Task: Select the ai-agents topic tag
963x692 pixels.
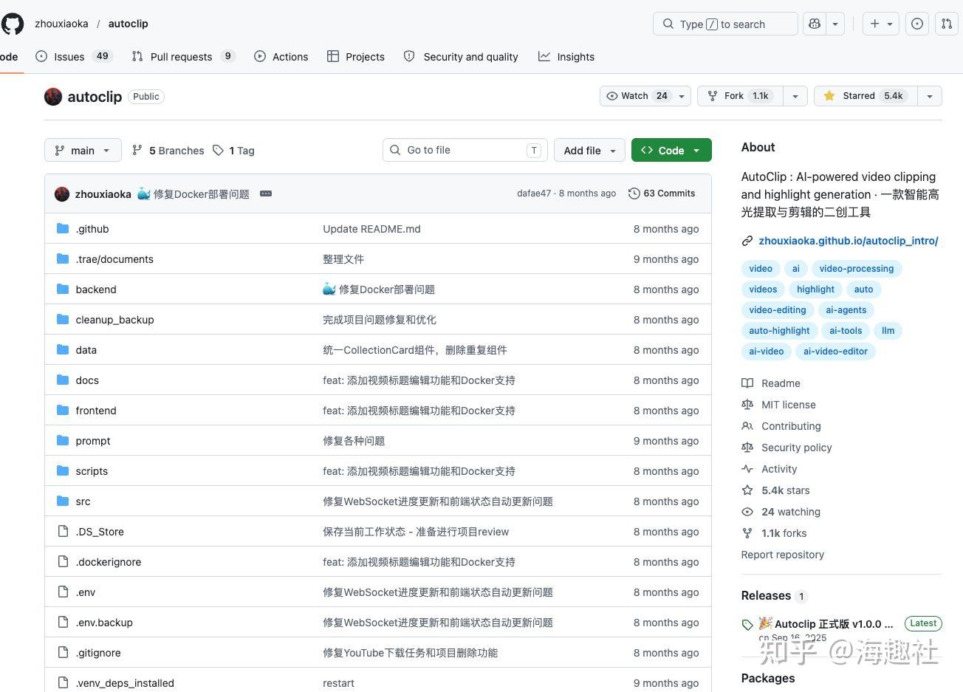Action: tap(846, 310)
